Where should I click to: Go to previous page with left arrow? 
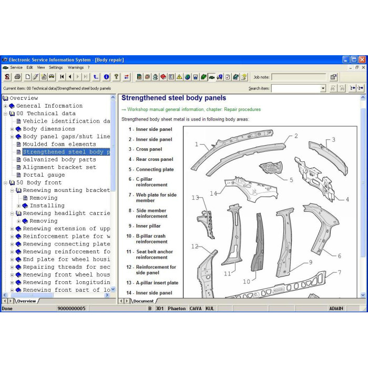click(x=70, y=77)
